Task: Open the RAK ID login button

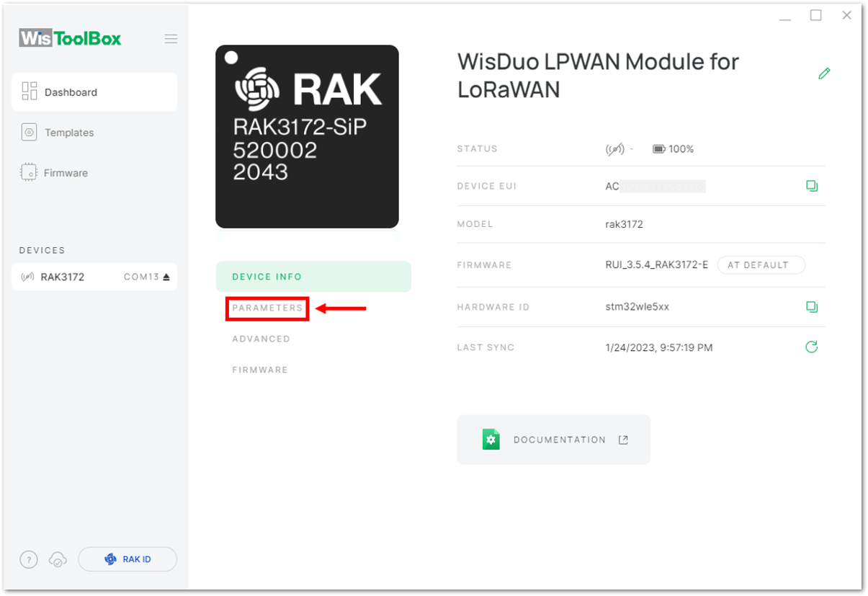Action: click(x=127, y=559)
